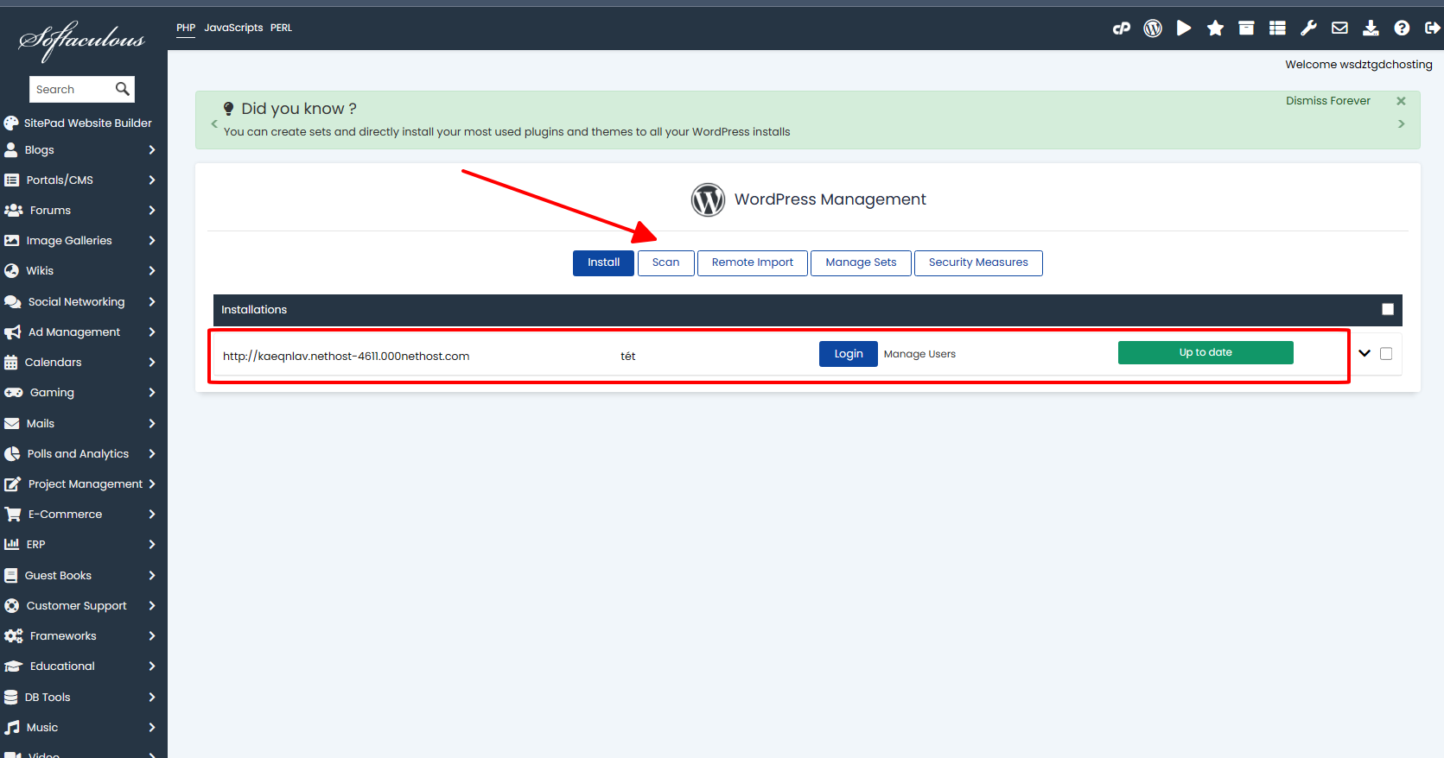
Task: Click the play demos icon
Action: pos(1184,28)
